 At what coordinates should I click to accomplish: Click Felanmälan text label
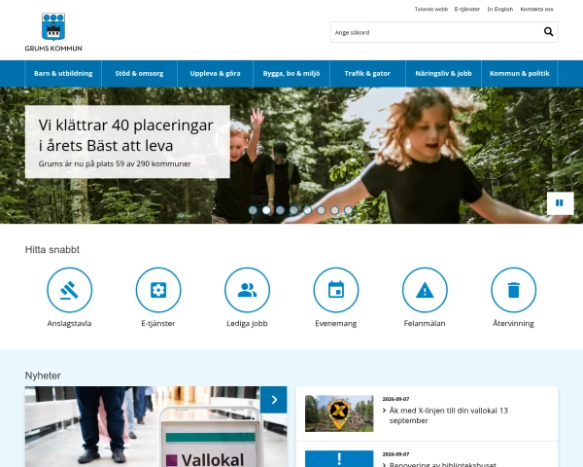coord(425,323)
